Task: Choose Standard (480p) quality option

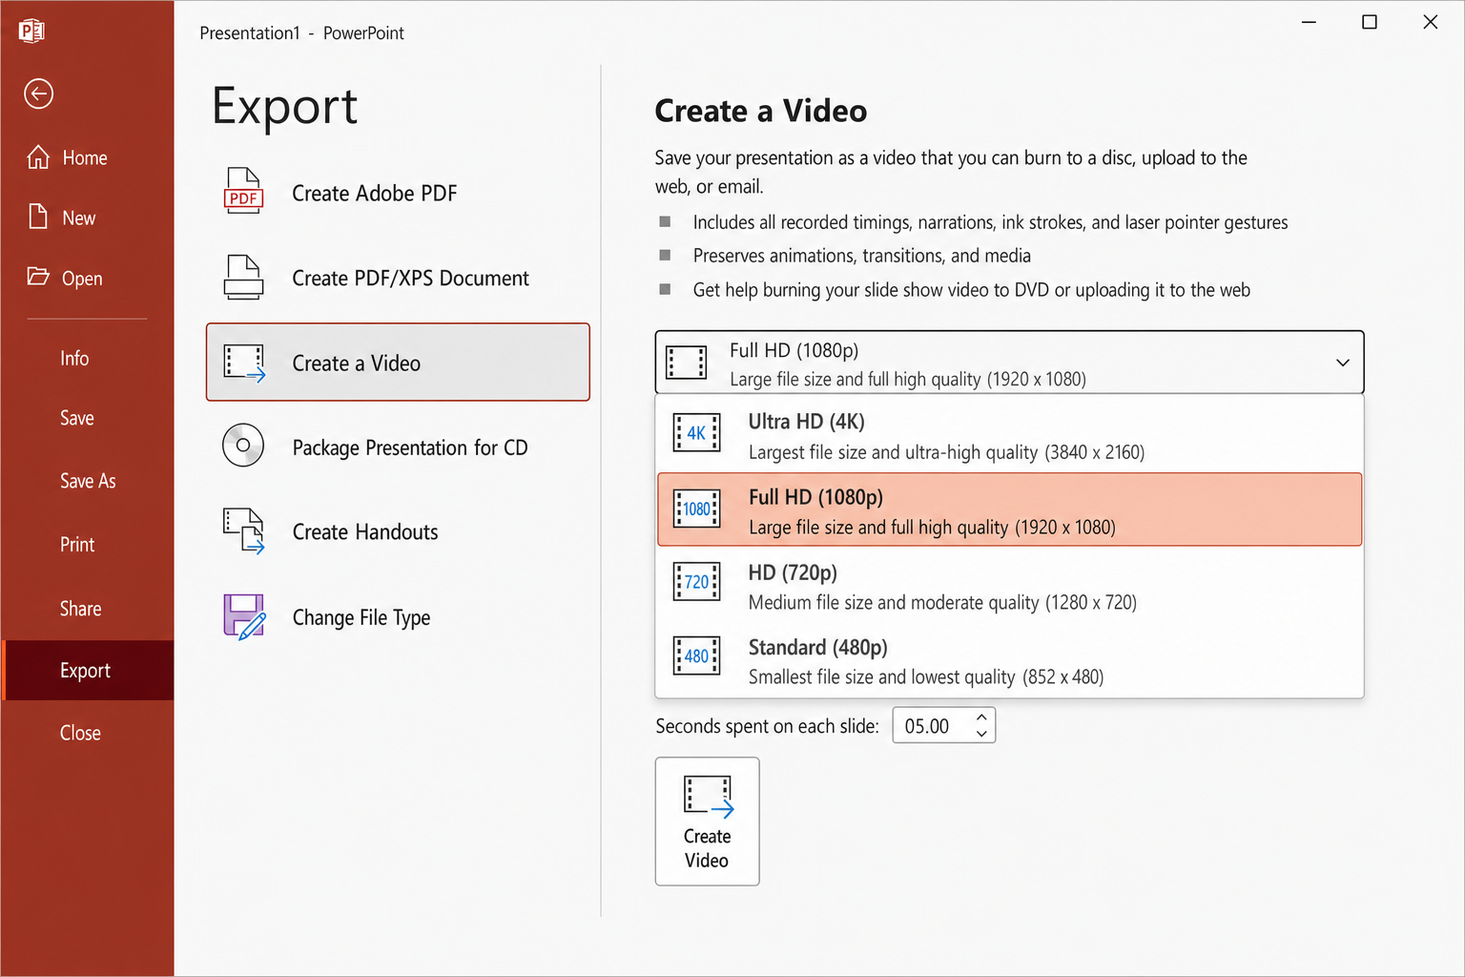Action: pos(1010,660)
